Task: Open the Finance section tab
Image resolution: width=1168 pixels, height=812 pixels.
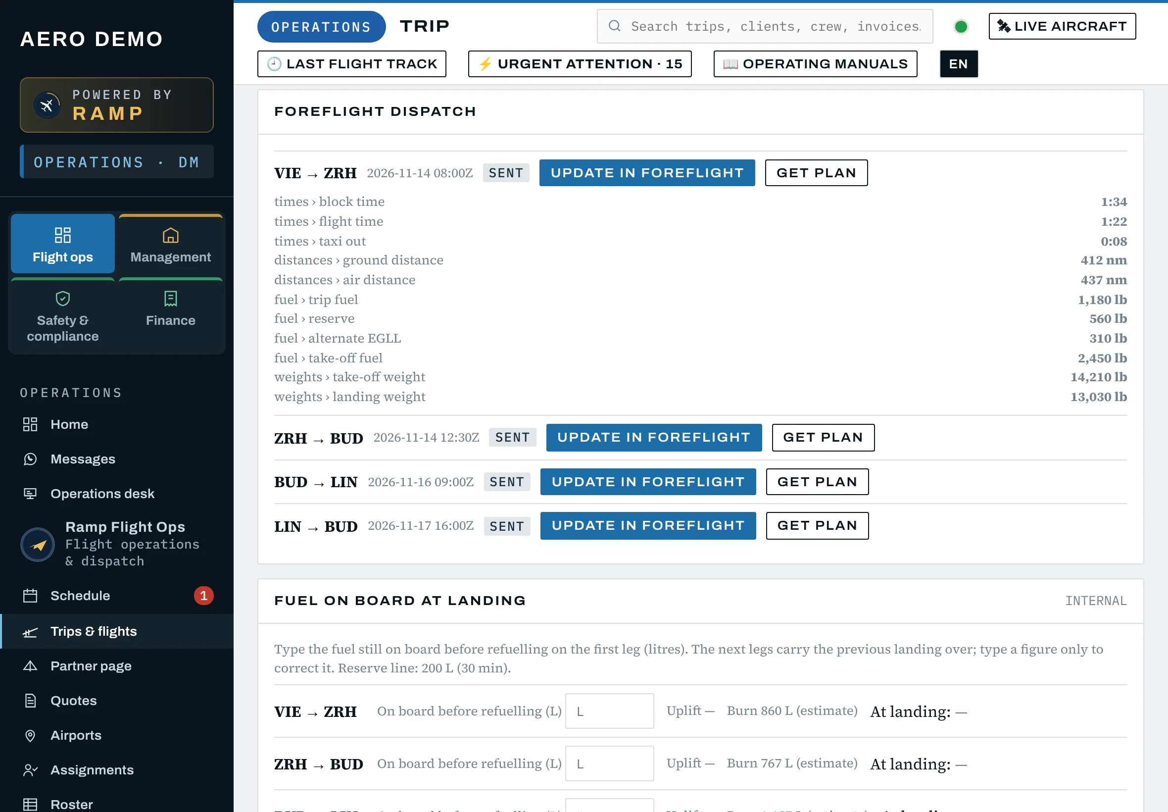Action: [x=170, y=315]
